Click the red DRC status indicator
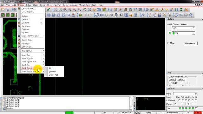 click(198, 113)
